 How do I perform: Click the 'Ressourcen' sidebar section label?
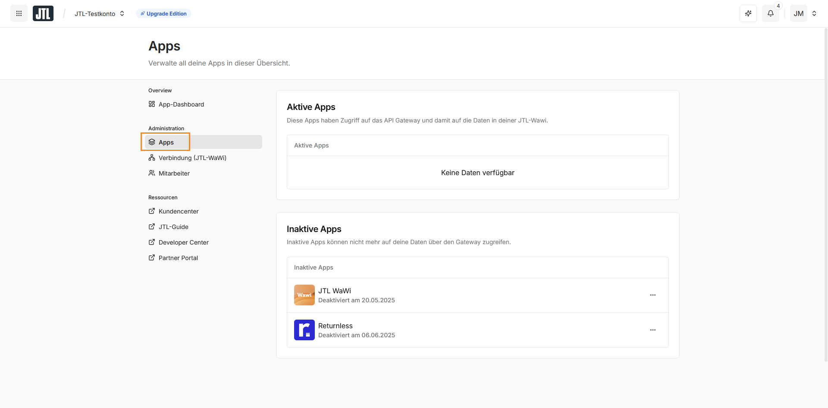(163, 198)
